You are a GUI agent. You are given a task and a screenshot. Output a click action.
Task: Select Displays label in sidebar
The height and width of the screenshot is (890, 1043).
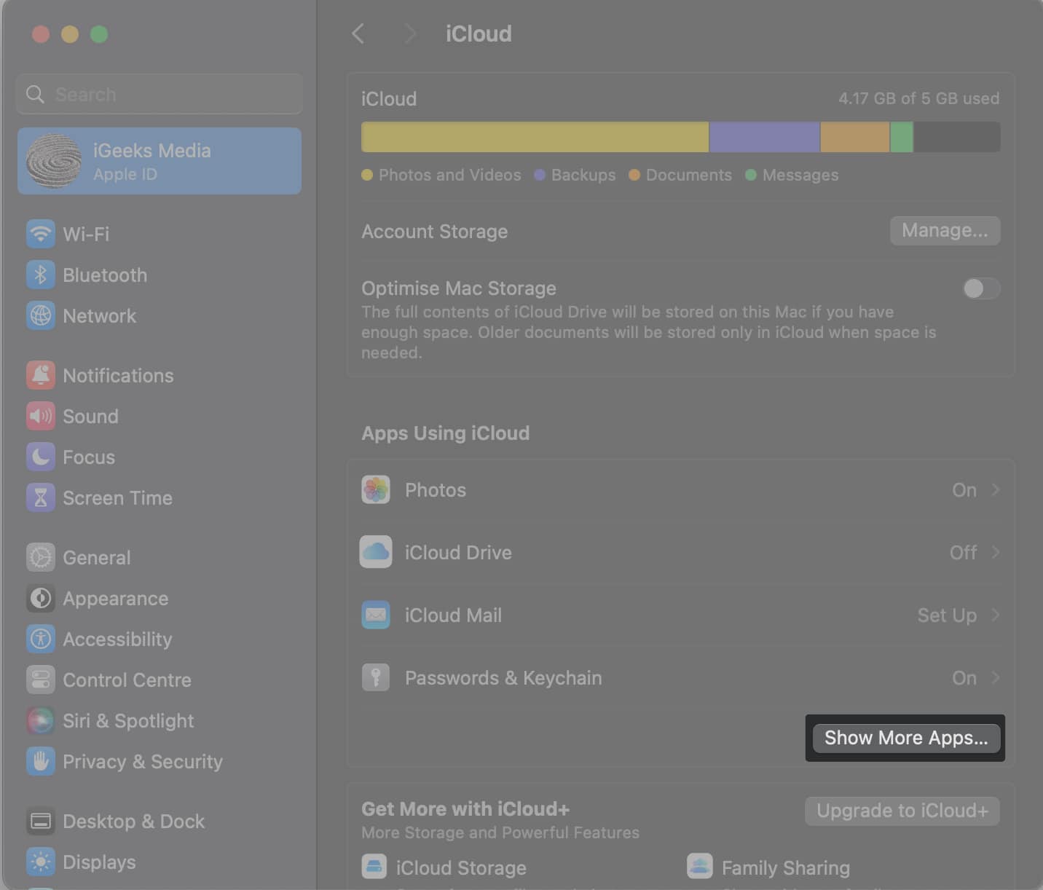click(99, 862)
